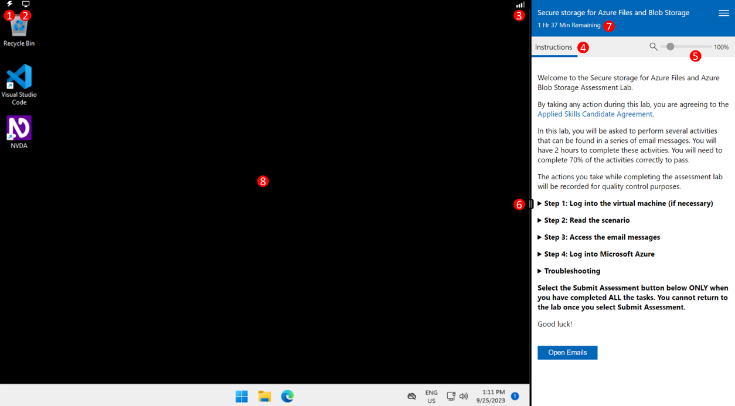
Task: Check the signal strength bars icon
Action: 520,5
